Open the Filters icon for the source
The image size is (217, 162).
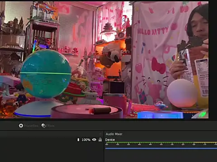(43, 126)
